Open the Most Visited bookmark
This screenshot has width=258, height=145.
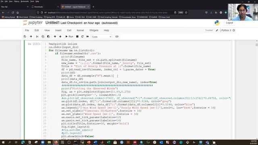point(23,17)
